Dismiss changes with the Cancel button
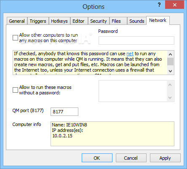This screenshot has height=169, width=187. (131, 158)
